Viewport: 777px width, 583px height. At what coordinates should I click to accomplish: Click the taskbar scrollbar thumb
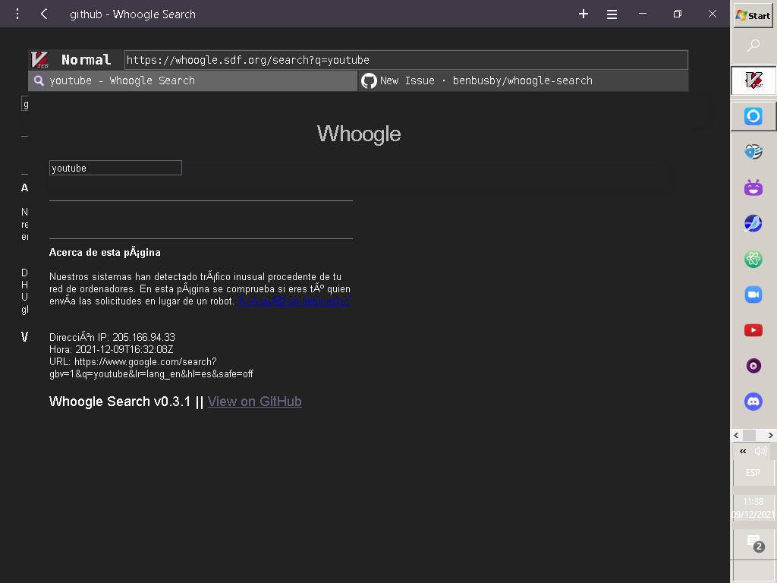(749, 435)
